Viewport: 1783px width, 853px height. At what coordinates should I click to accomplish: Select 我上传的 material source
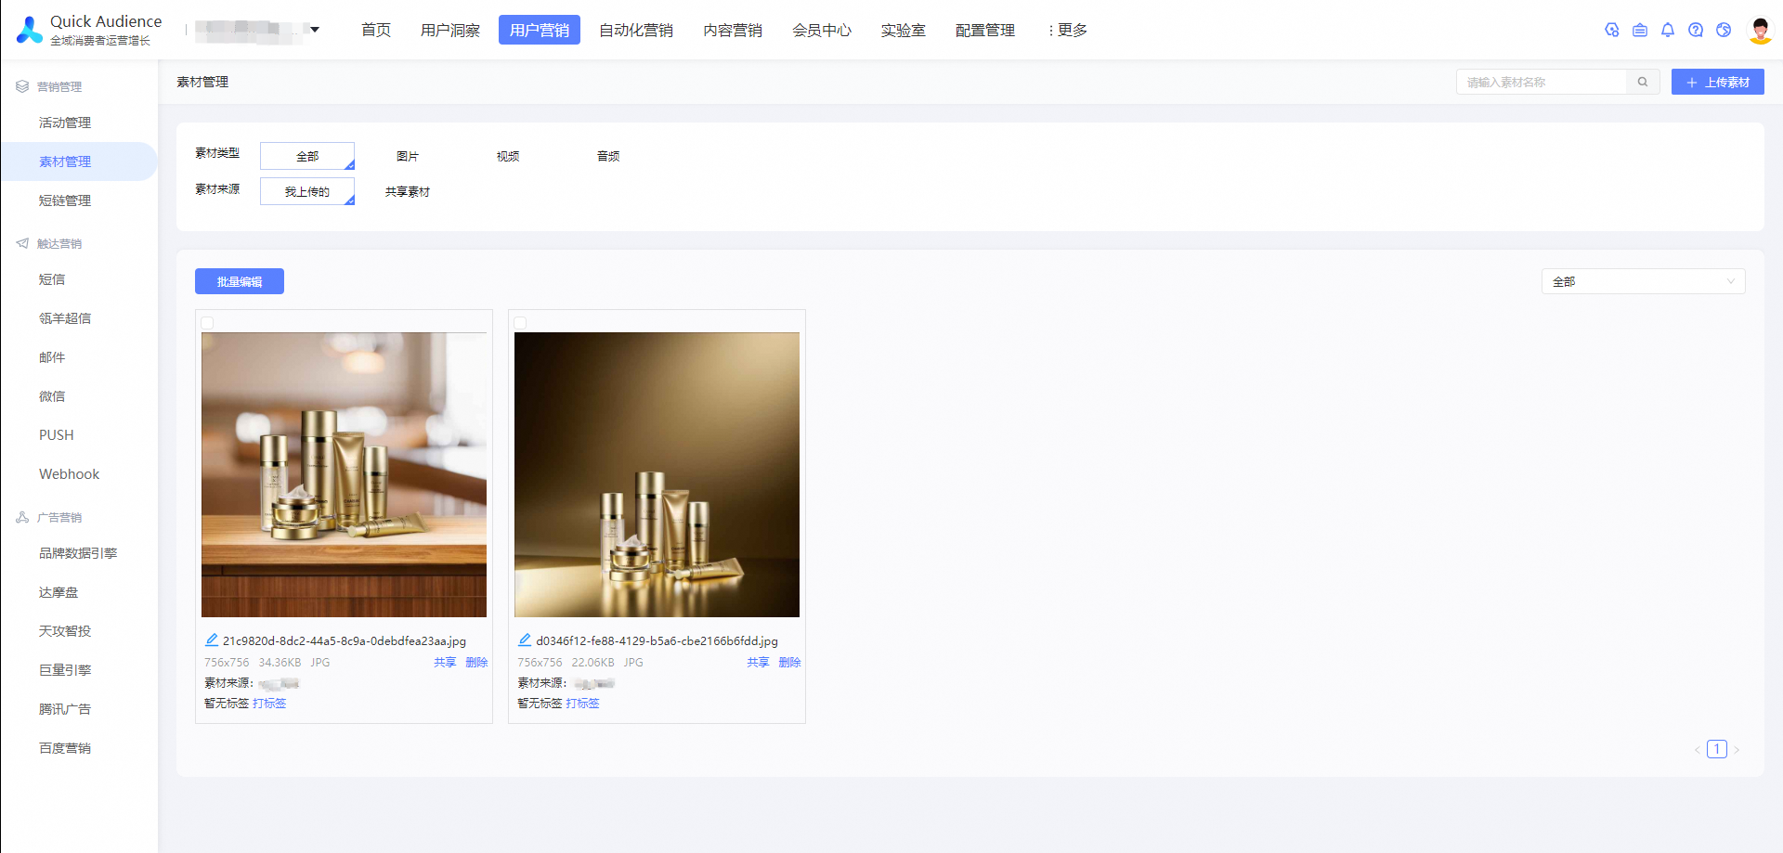point(307,191)
